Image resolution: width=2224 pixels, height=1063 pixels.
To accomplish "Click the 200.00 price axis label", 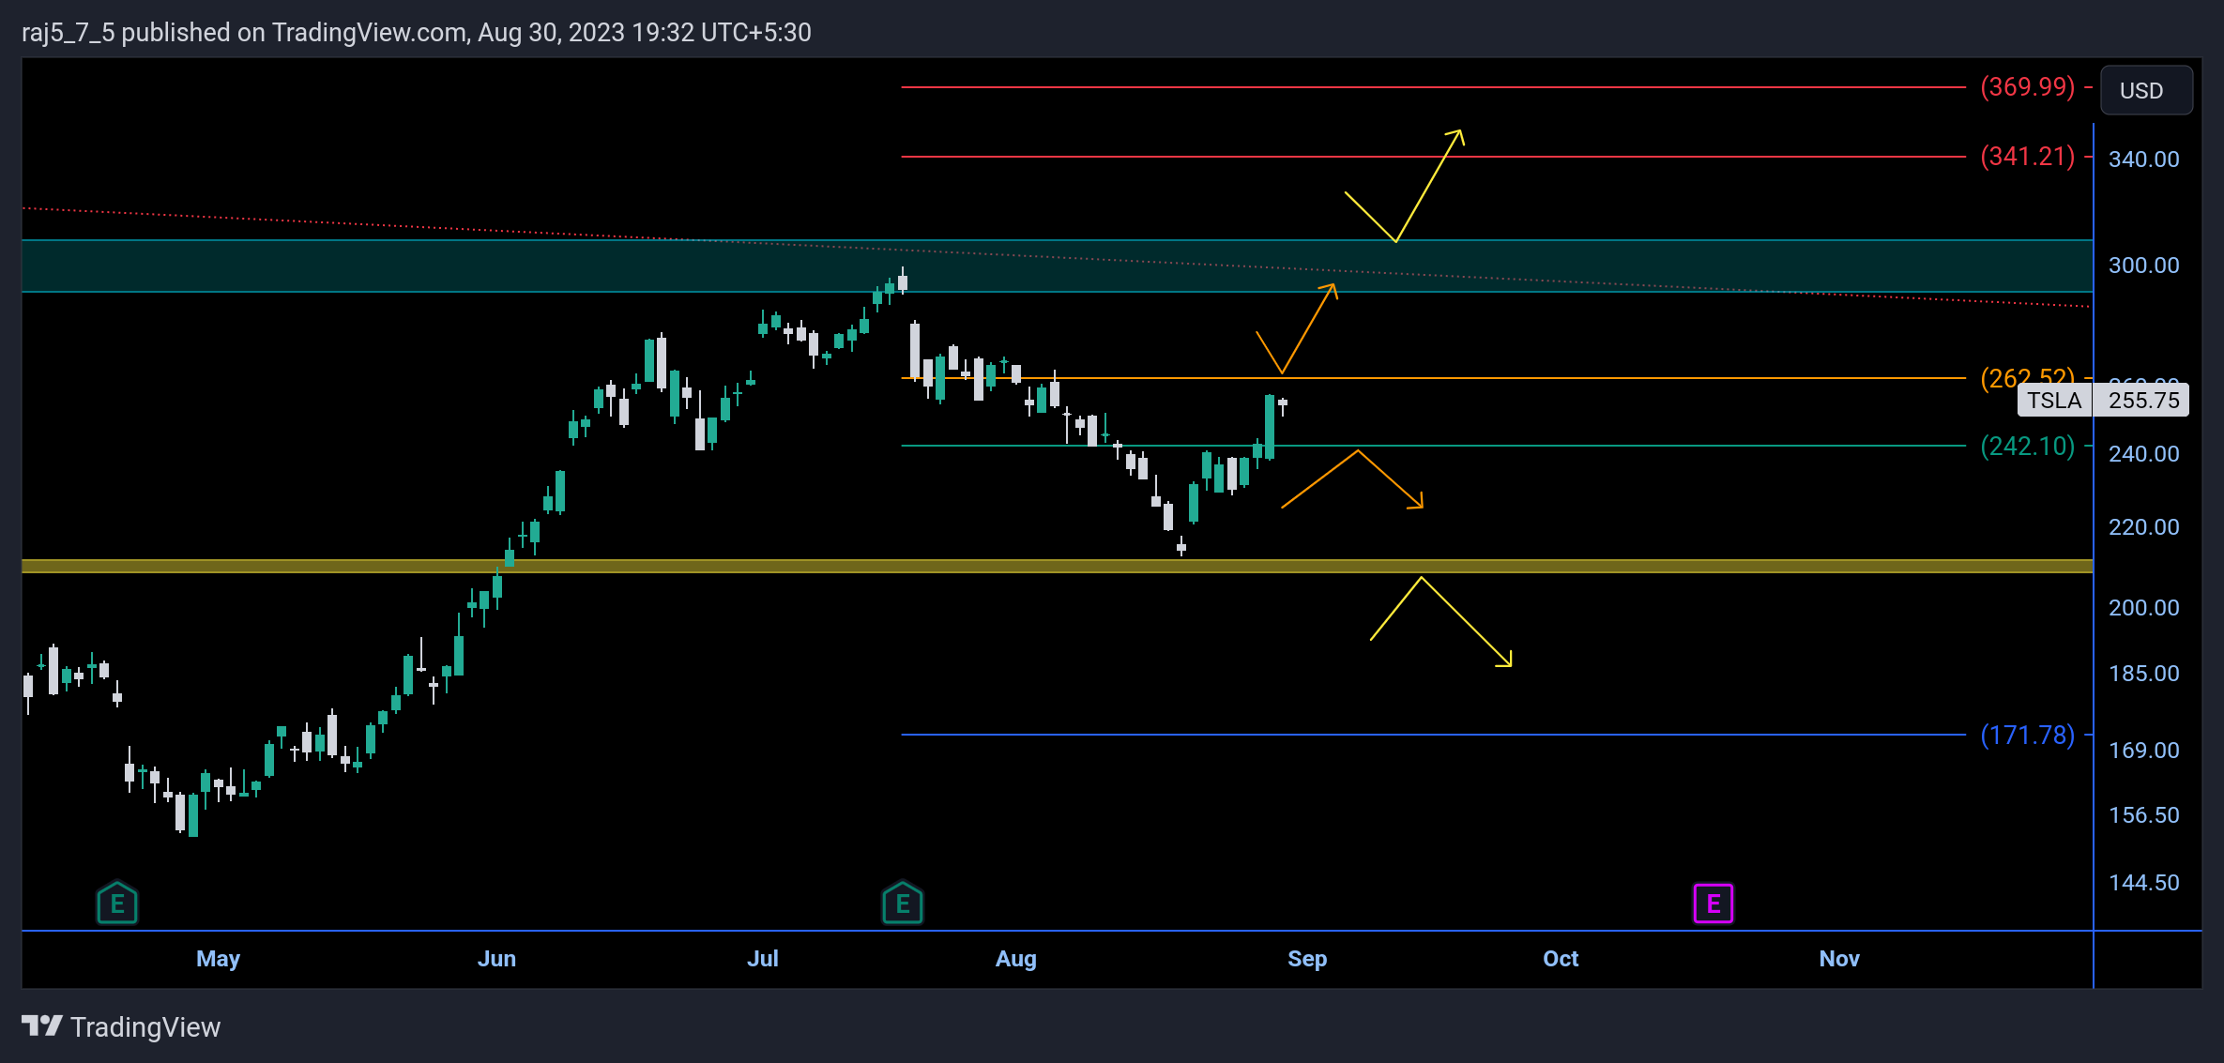I will click(2143, 608).
